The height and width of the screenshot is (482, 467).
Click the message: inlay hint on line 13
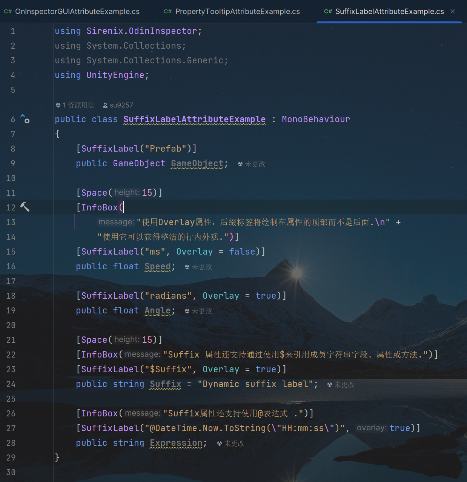(116, 222)
